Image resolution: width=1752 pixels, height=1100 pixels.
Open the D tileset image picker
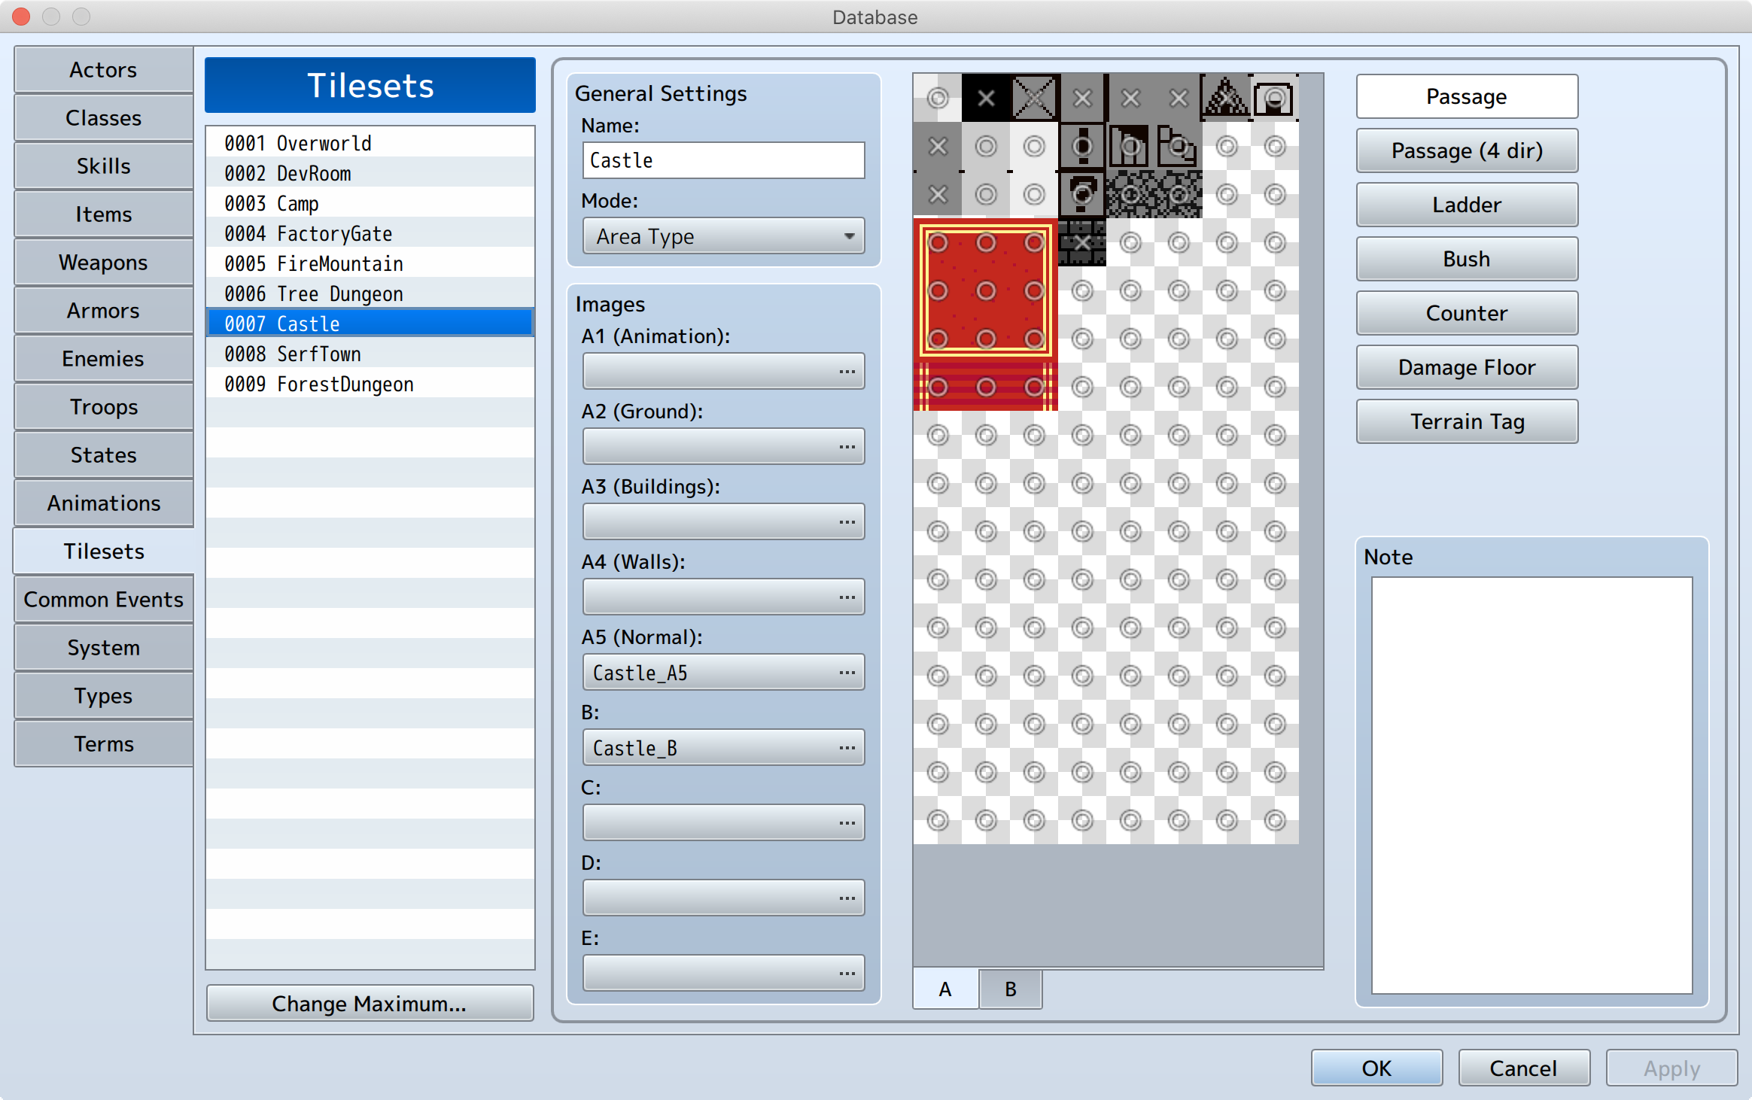pos(847,897)
